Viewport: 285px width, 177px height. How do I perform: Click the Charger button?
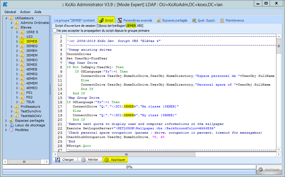65,160
